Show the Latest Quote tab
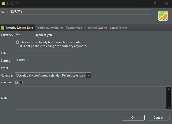Viewport: 172px width, 124px height. 118,28
